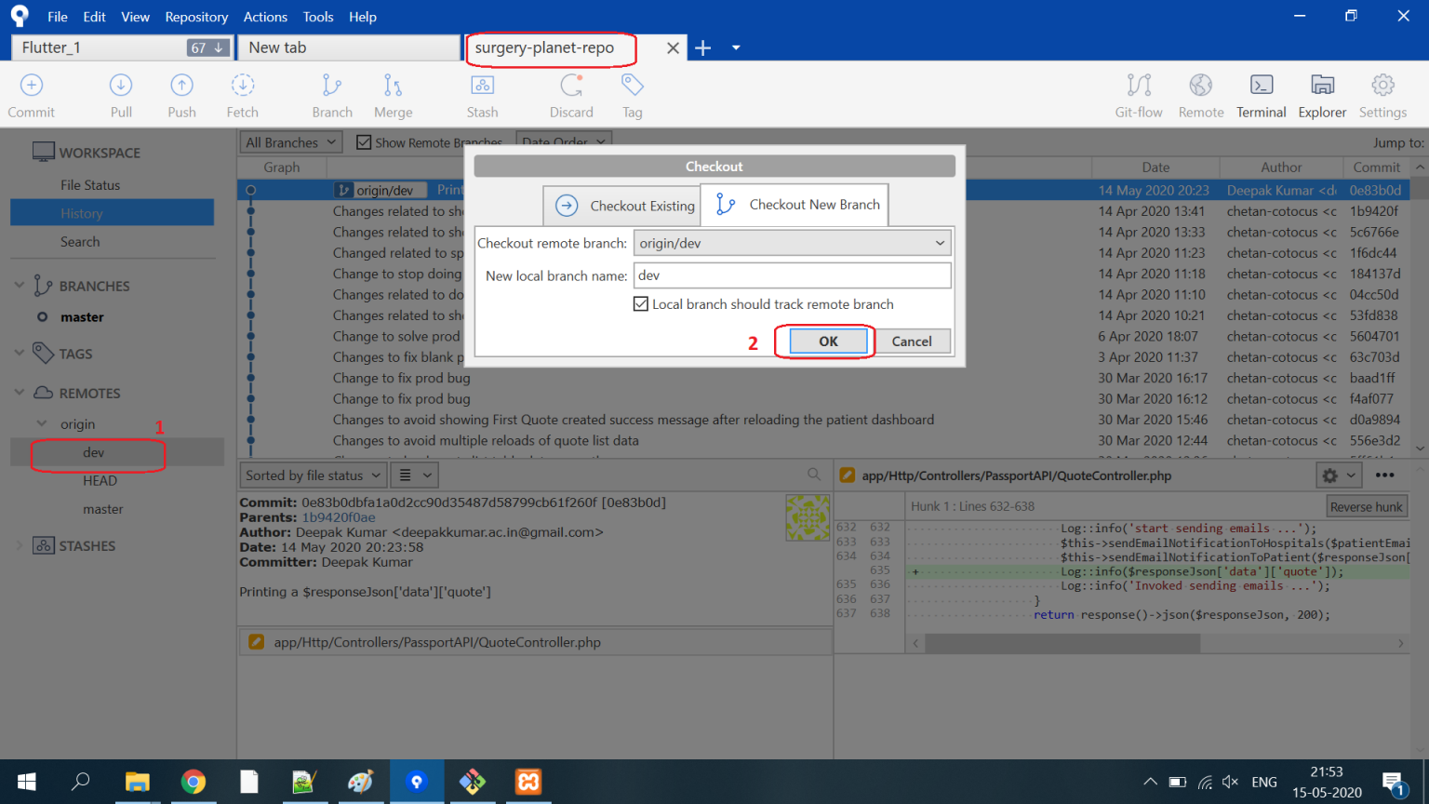Cancel the Checkout dialog
Image resolution: width=1429 pixels, height=804 pixels.
[912, 342]
